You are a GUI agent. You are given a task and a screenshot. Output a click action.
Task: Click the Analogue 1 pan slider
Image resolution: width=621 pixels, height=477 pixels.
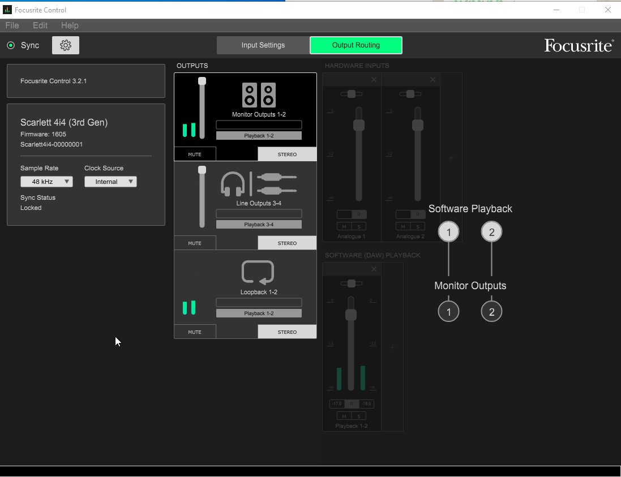click(x=352, y=94)
